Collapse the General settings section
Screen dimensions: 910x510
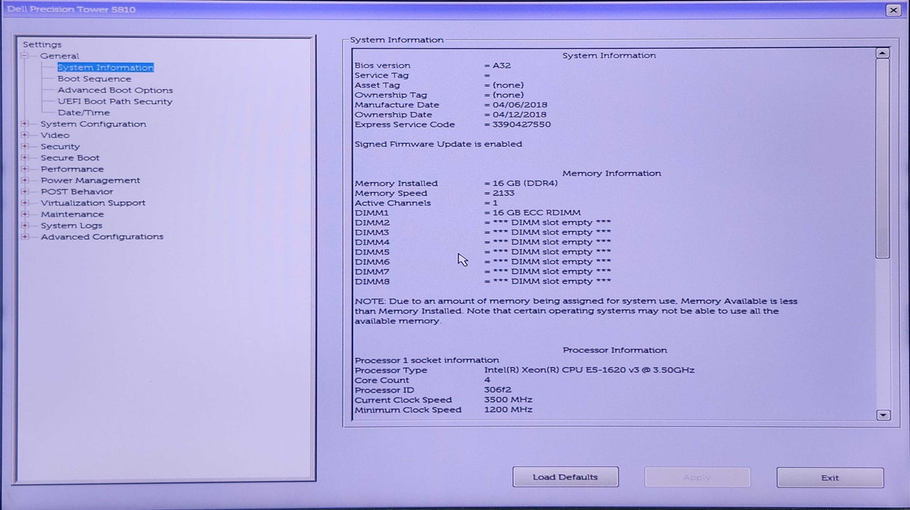coord(25,55)
